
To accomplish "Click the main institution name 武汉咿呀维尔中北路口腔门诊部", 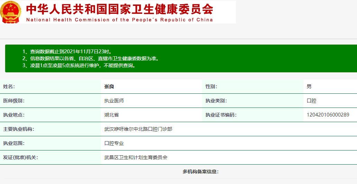I will [x=138, y=129].
